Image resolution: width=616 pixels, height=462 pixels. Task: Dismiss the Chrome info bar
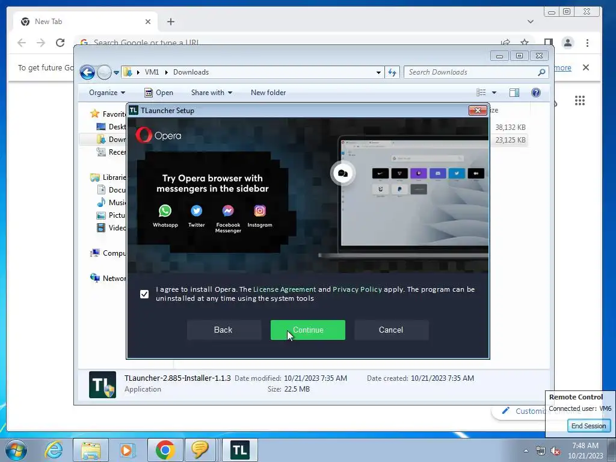point(586,67)
